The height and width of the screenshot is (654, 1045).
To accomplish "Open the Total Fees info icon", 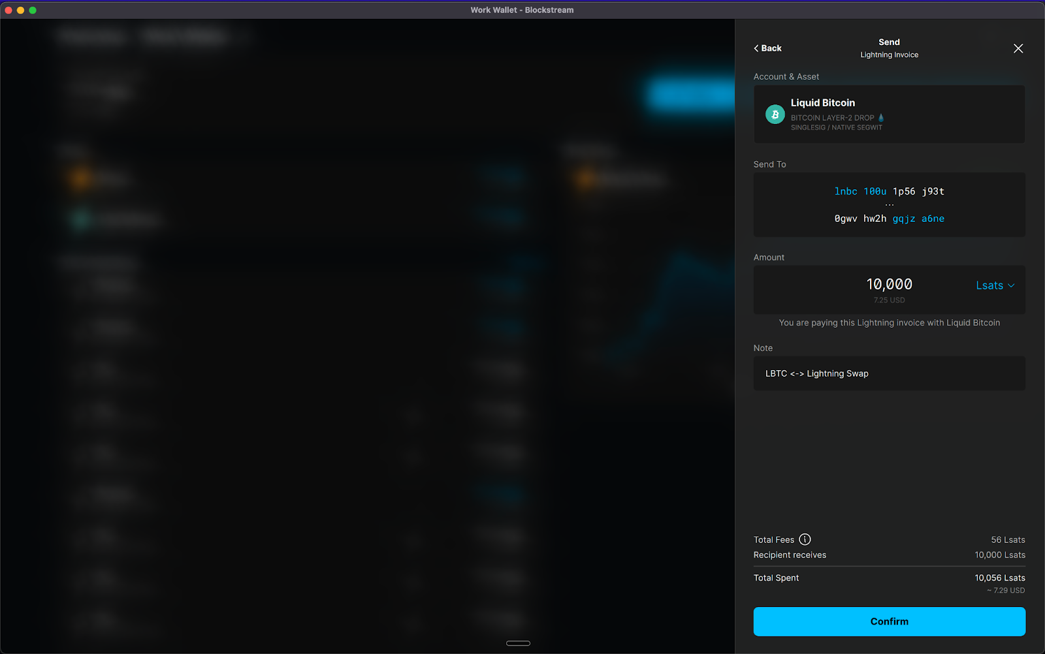I will click(805, 540).
